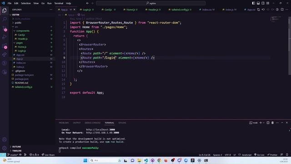Viewport: 291px width, 164px height.
Task: Open the Accounts menu in activity bar
Action: pos(4,139)
